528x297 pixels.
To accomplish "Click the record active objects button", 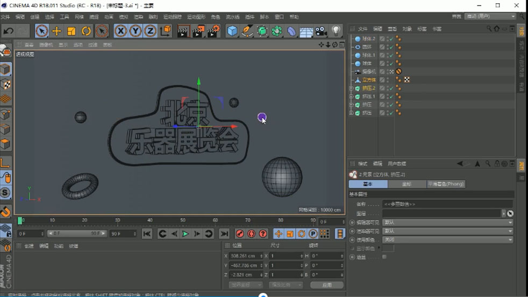I will pos(240,234).
